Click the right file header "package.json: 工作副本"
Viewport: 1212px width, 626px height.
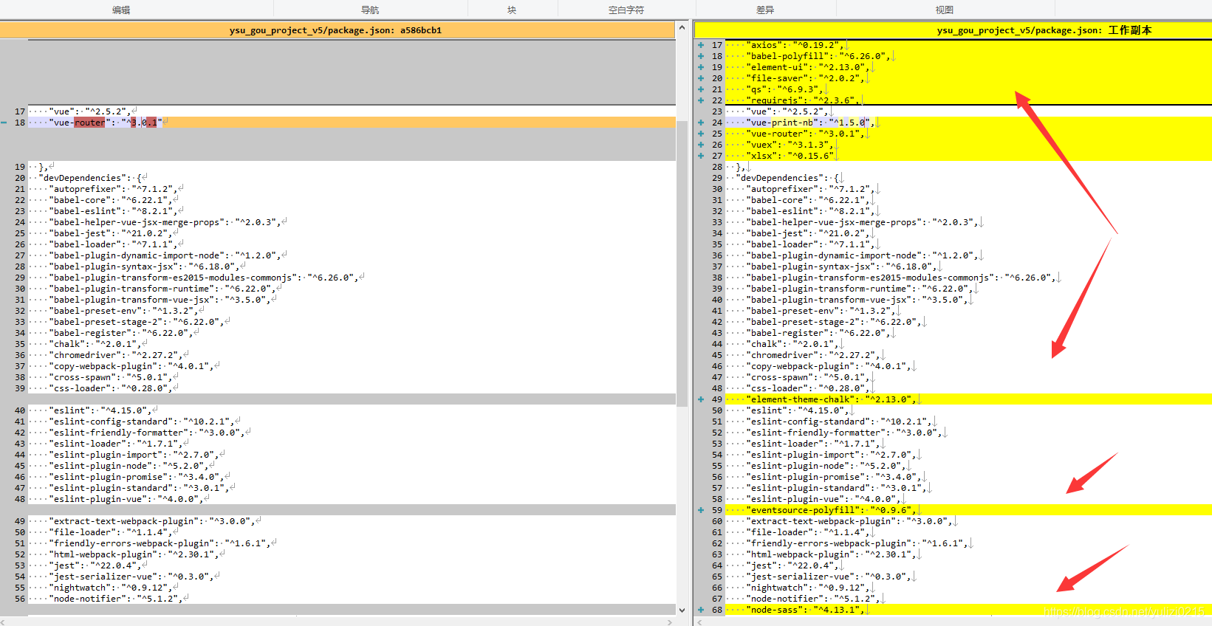pos(1044,30)
